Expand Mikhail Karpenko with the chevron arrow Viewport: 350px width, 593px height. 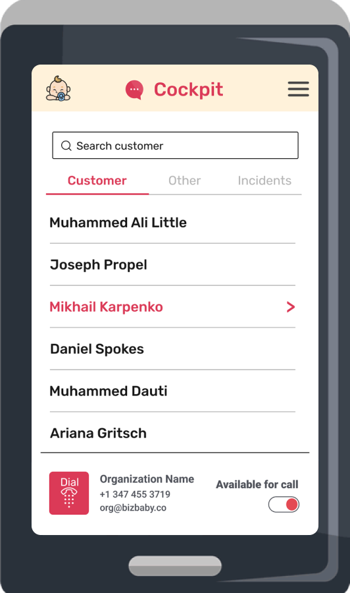click(290, 306)
